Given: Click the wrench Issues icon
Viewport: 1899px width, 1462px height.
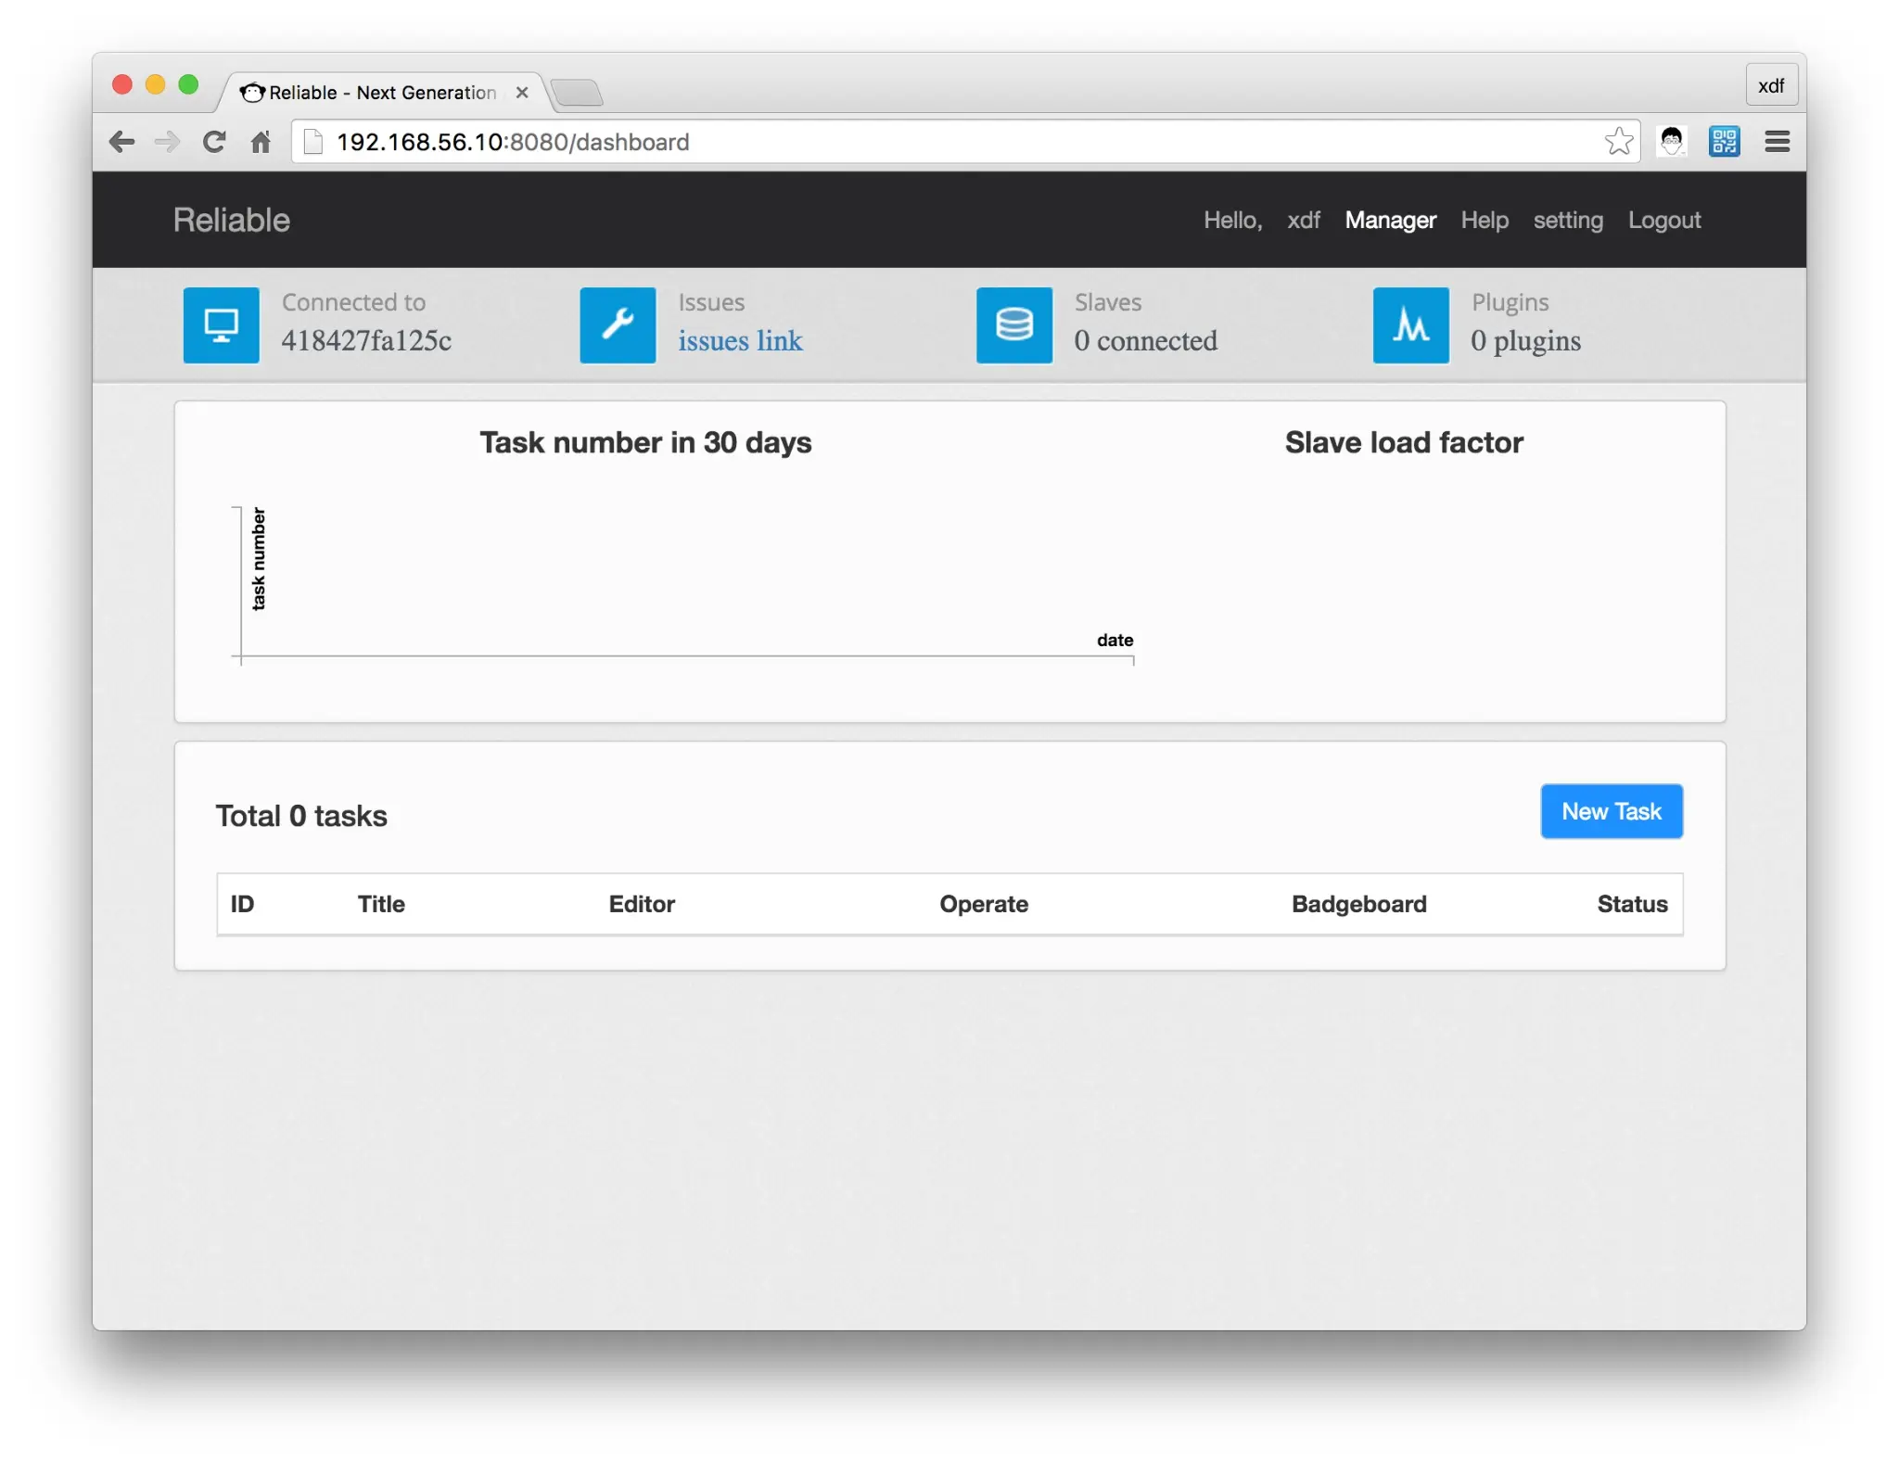Looking at the screenshot, I should [618, 325].
